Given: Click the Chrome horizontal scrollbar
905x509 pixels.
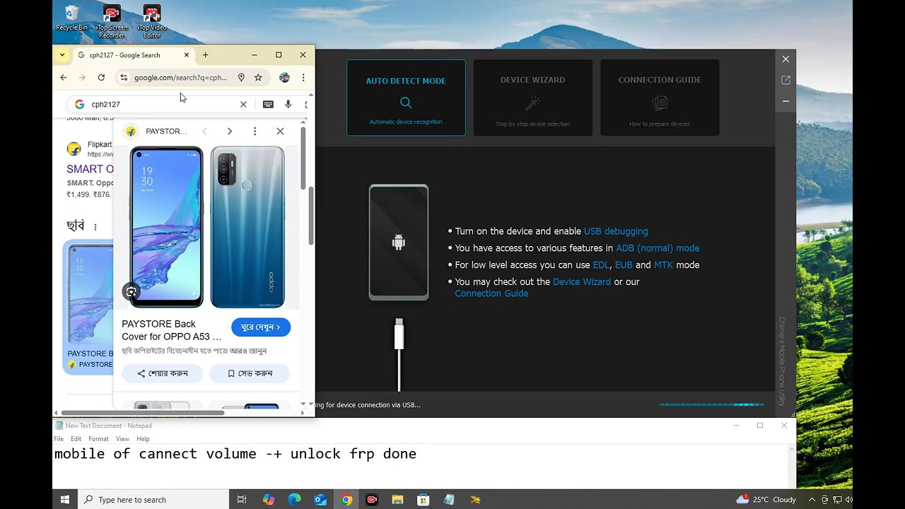Looking at the screenshot, I should coord(143,413).
